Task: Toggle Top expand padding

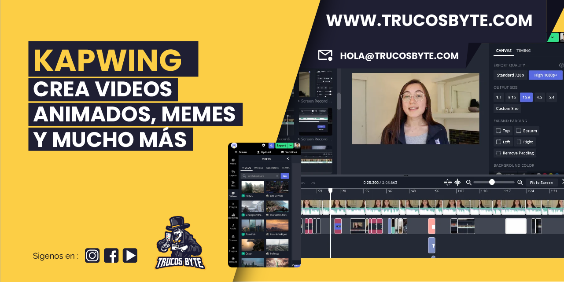Action: [503, 131]
